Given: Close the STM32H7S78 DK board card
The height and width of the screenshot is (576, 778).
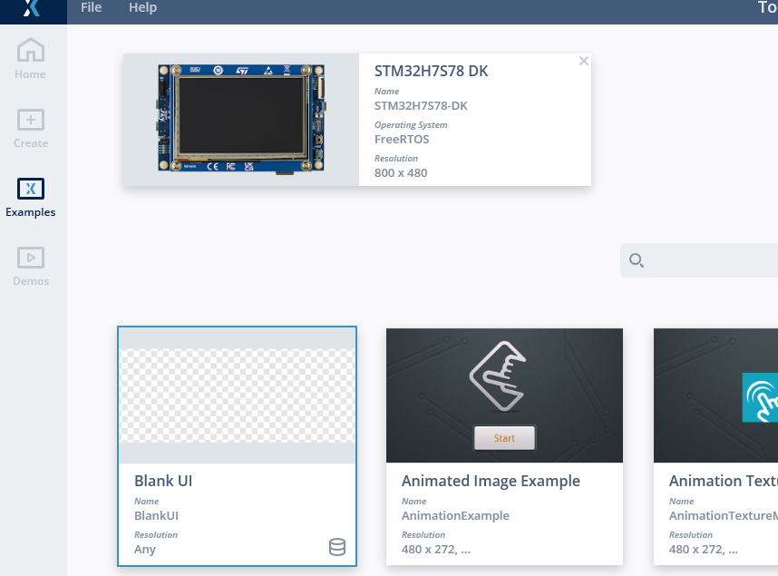Looking at the screenshot, I should click(x=584, y=61).
